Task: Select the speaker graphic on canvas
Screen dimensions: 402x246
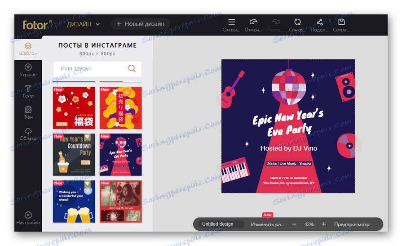Action: (345, 86)
